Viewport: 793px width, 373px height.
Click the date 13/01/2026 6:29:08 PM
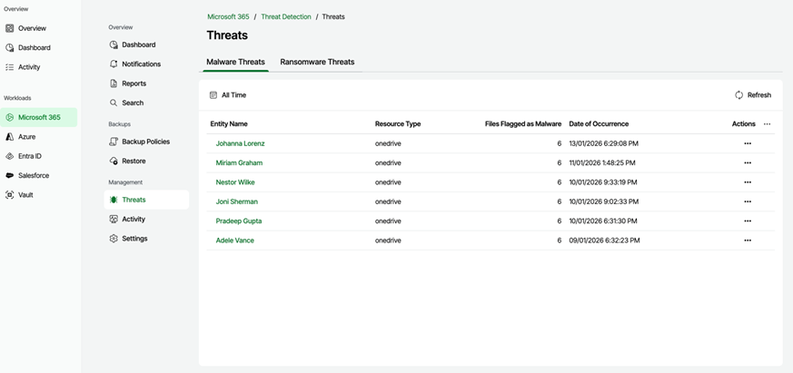604,143
